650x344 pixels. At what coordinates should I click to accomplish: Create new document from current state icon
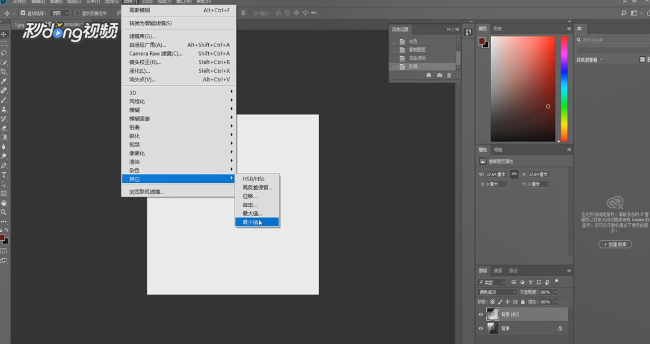click(x=429, y=76)
